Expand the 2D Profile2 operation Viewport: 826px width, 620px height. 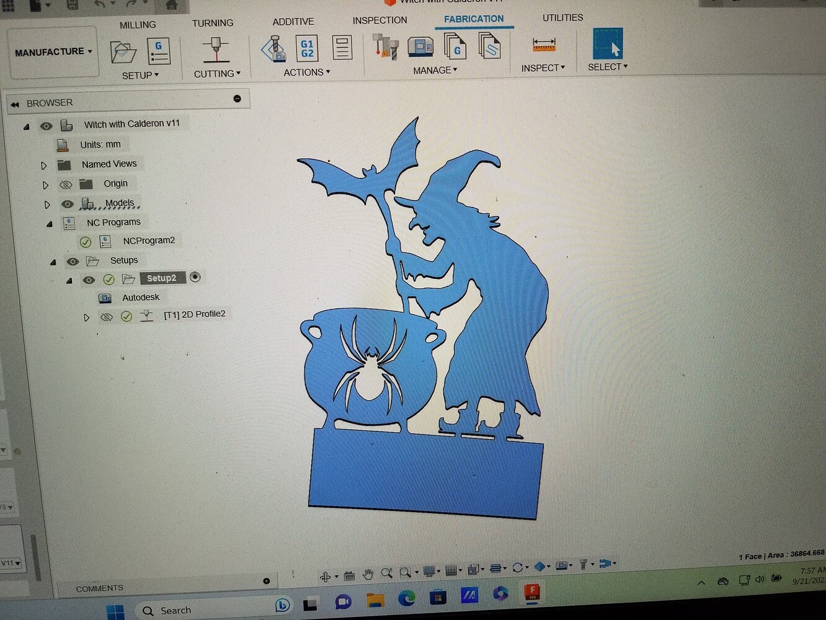[86, 317]
